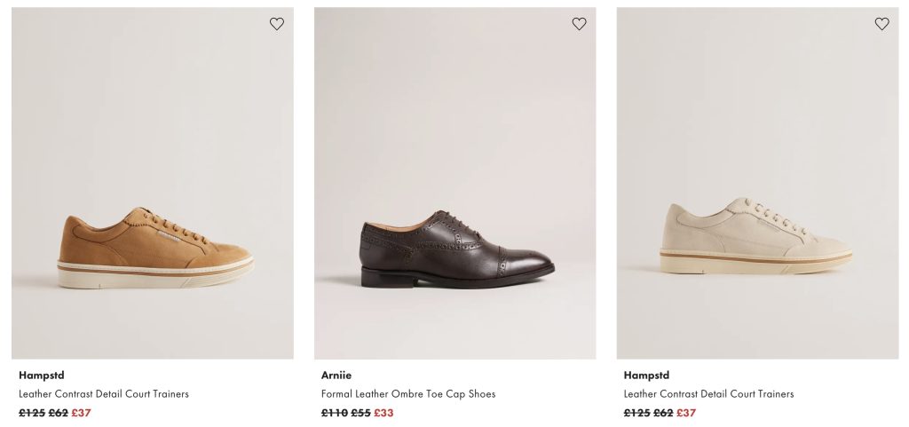
Task: Open Formal Leather Ombre Toe Cap Shoes link
Action: (408, 394)
